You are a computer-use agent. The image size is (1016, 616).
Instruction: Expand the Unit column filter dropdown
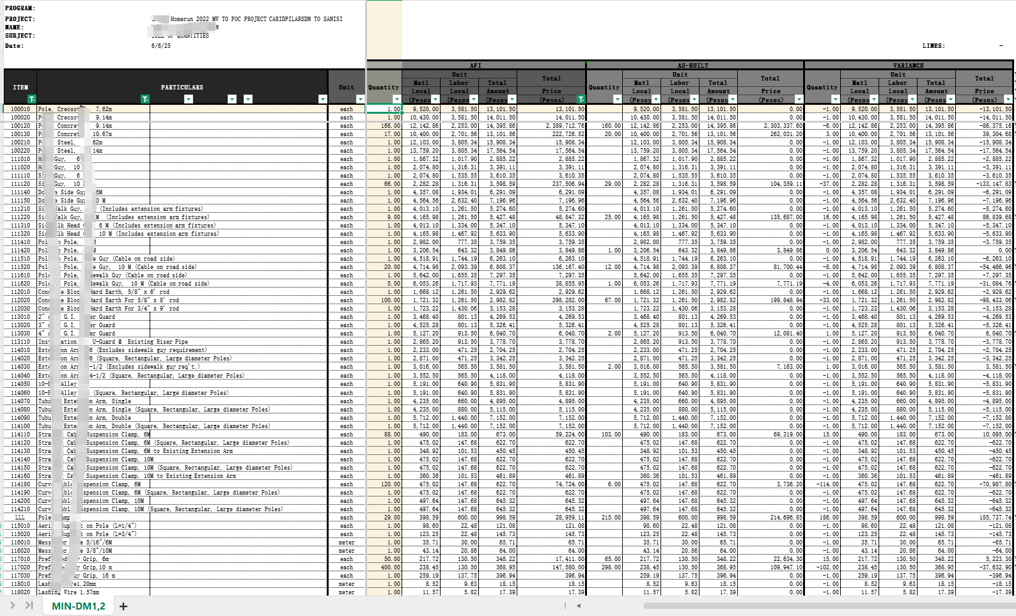pos(360,99)
